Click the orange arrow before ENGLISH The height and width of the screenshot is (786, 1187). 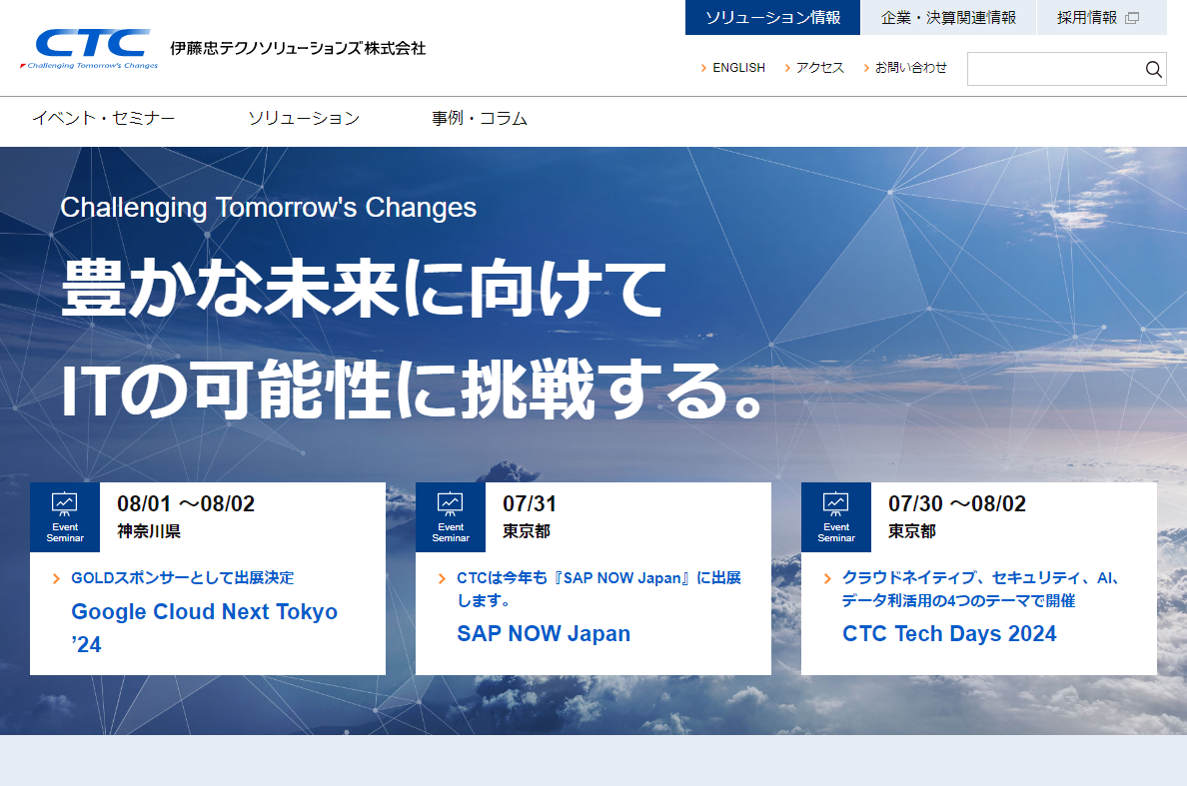(x=704, y=68)
